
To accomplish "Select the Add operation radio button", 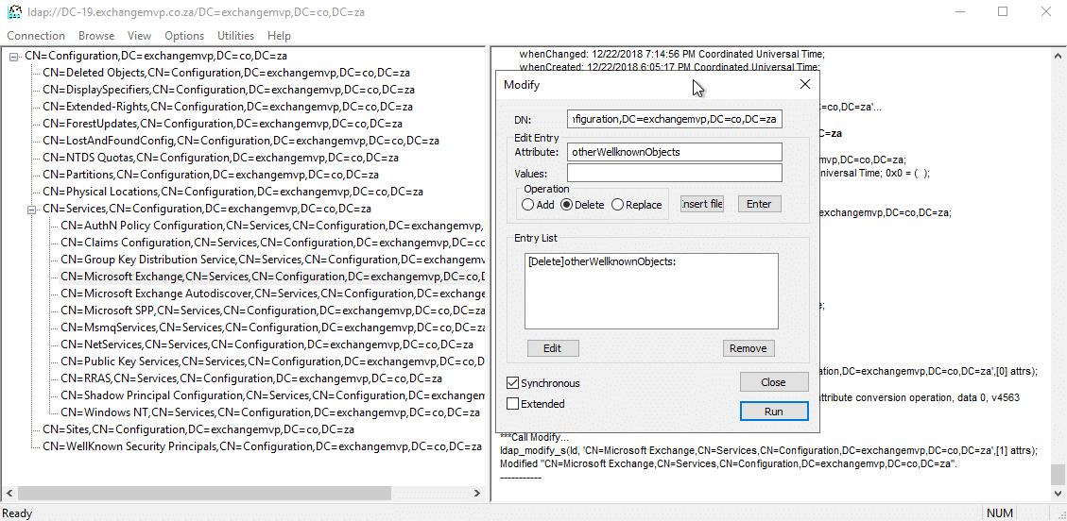I will coord(528,205).
